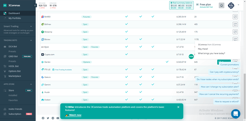
Task: Select 'Current promotions' chat suggestion
Action: pos(230,65)
